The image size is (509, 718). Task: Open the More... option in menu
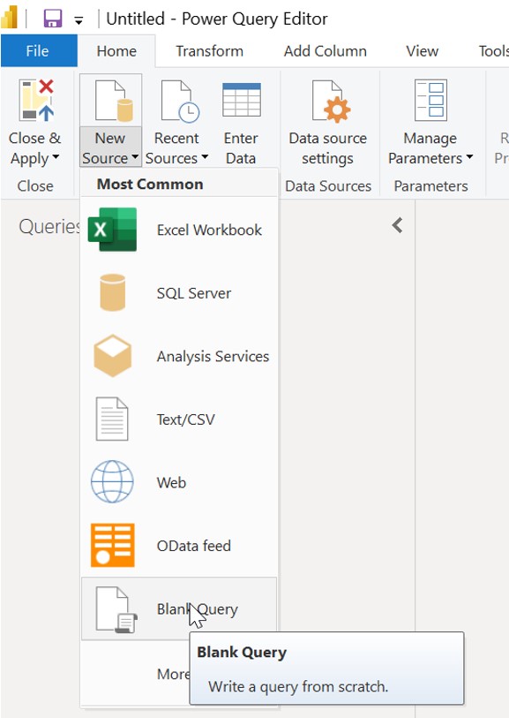173,674
